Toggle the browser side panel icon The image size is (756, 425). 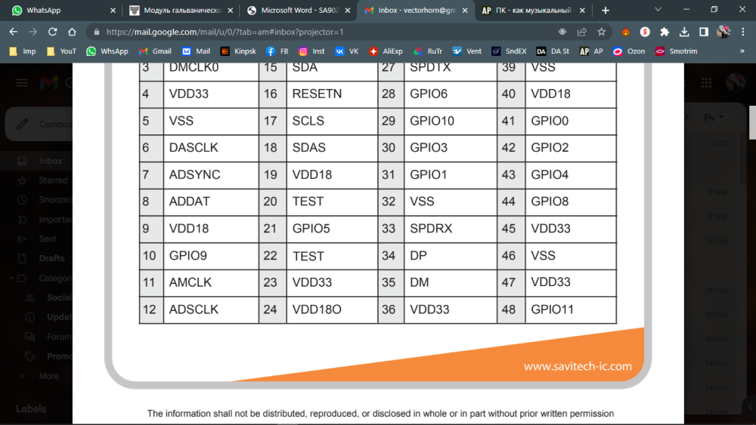704,32
